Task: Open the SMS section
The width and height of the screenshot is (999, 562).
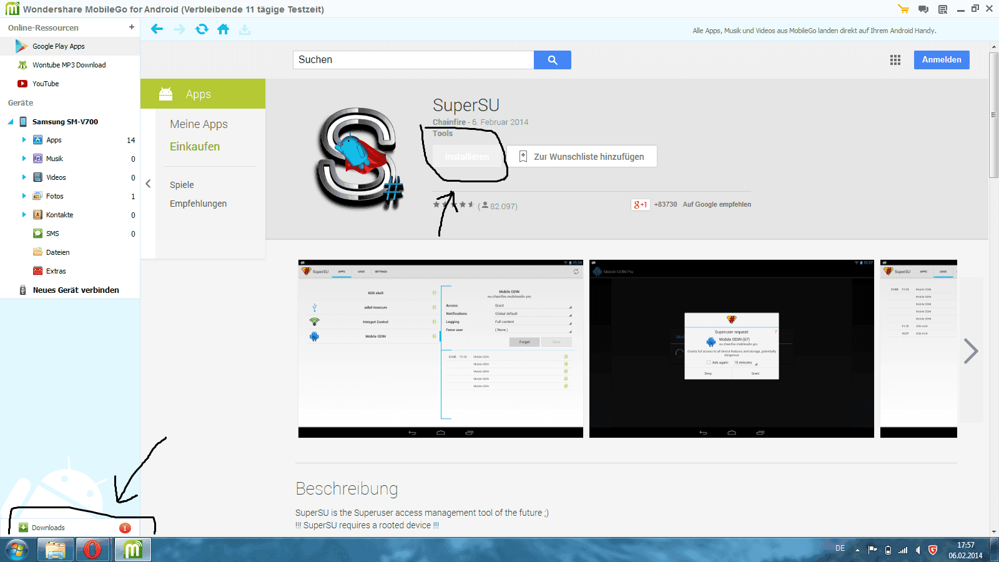Action: pyautogui.click(x=52, y=234)
